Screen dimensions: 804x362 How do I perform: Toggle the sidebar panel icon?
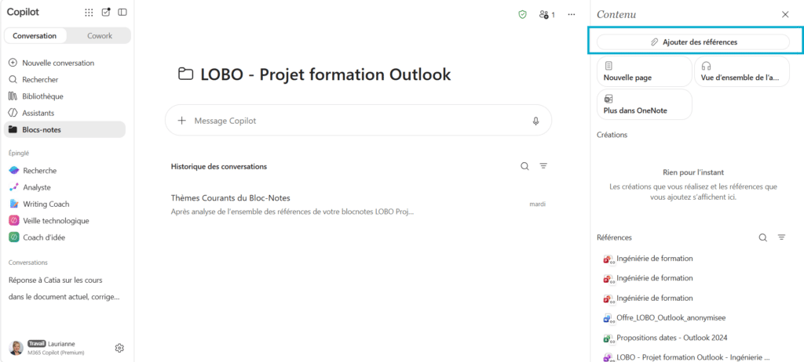[122, 13]
